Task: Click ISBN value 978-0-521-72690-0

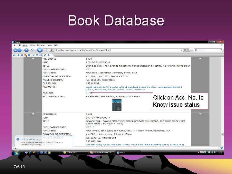Action: 98,62
